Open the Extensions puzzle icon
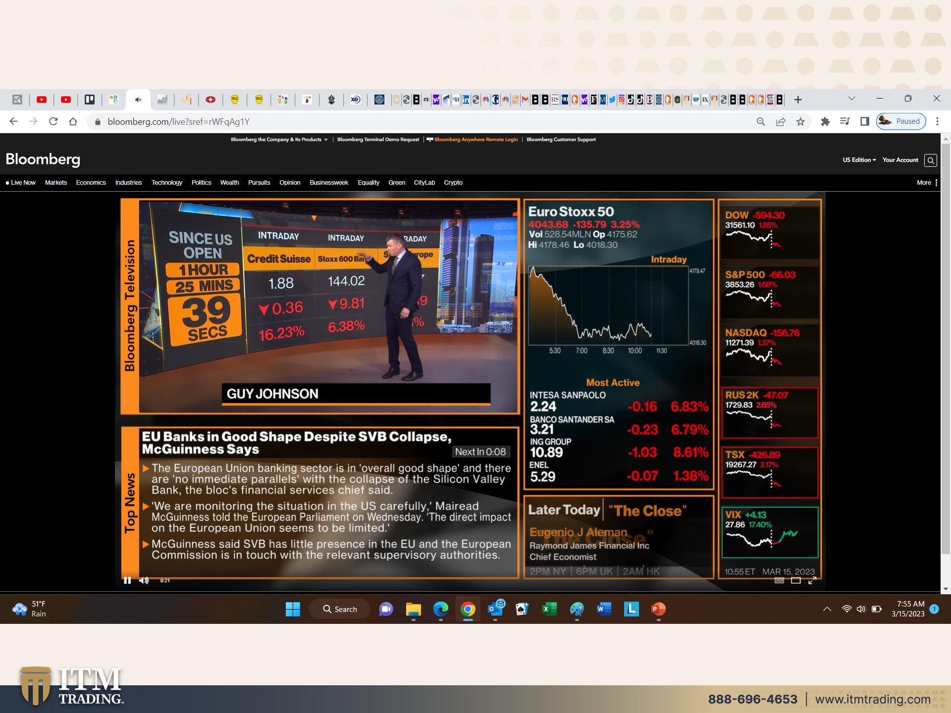Screen dimensions: 951x713 [825, 121]
